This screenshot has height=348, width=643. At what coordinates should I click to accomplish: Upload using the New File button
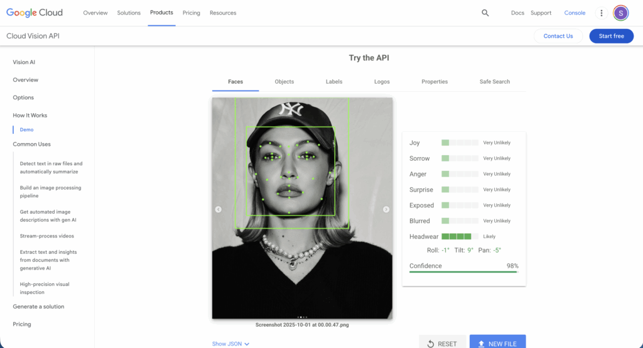tap(497, 344)
